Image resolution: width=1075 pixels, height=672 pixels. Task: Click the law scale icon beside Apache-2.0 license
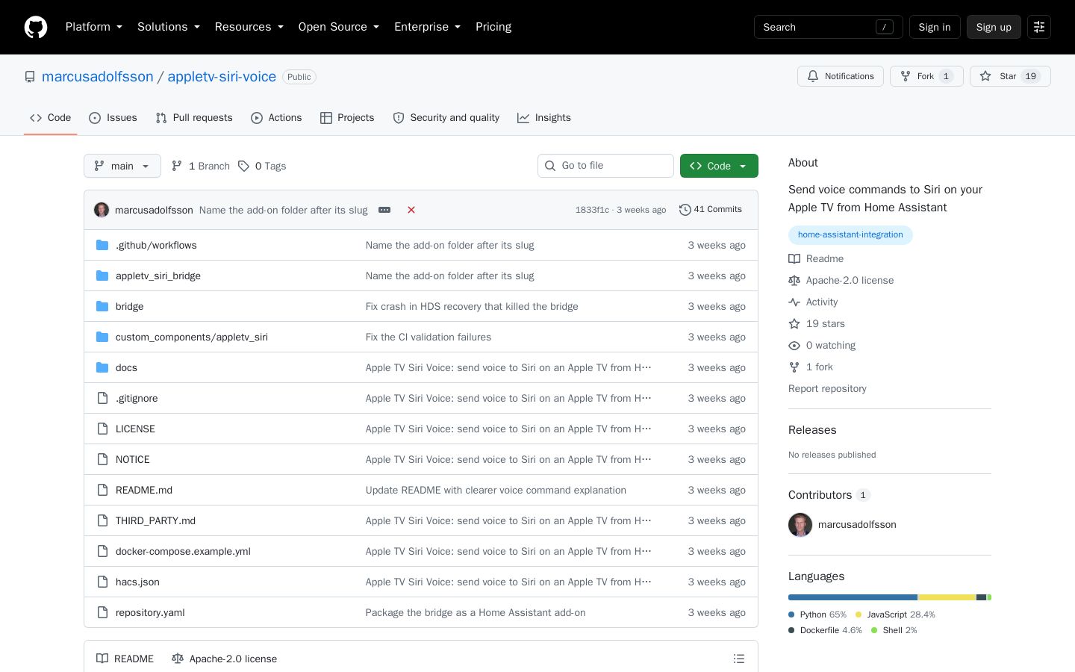[x=794, y=281]
